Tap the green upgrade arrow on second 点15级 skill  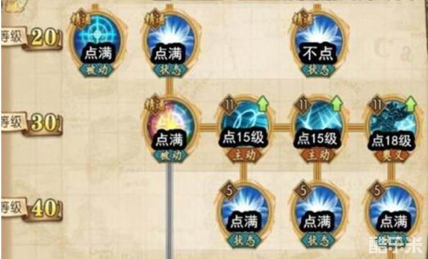click(337, 104)
